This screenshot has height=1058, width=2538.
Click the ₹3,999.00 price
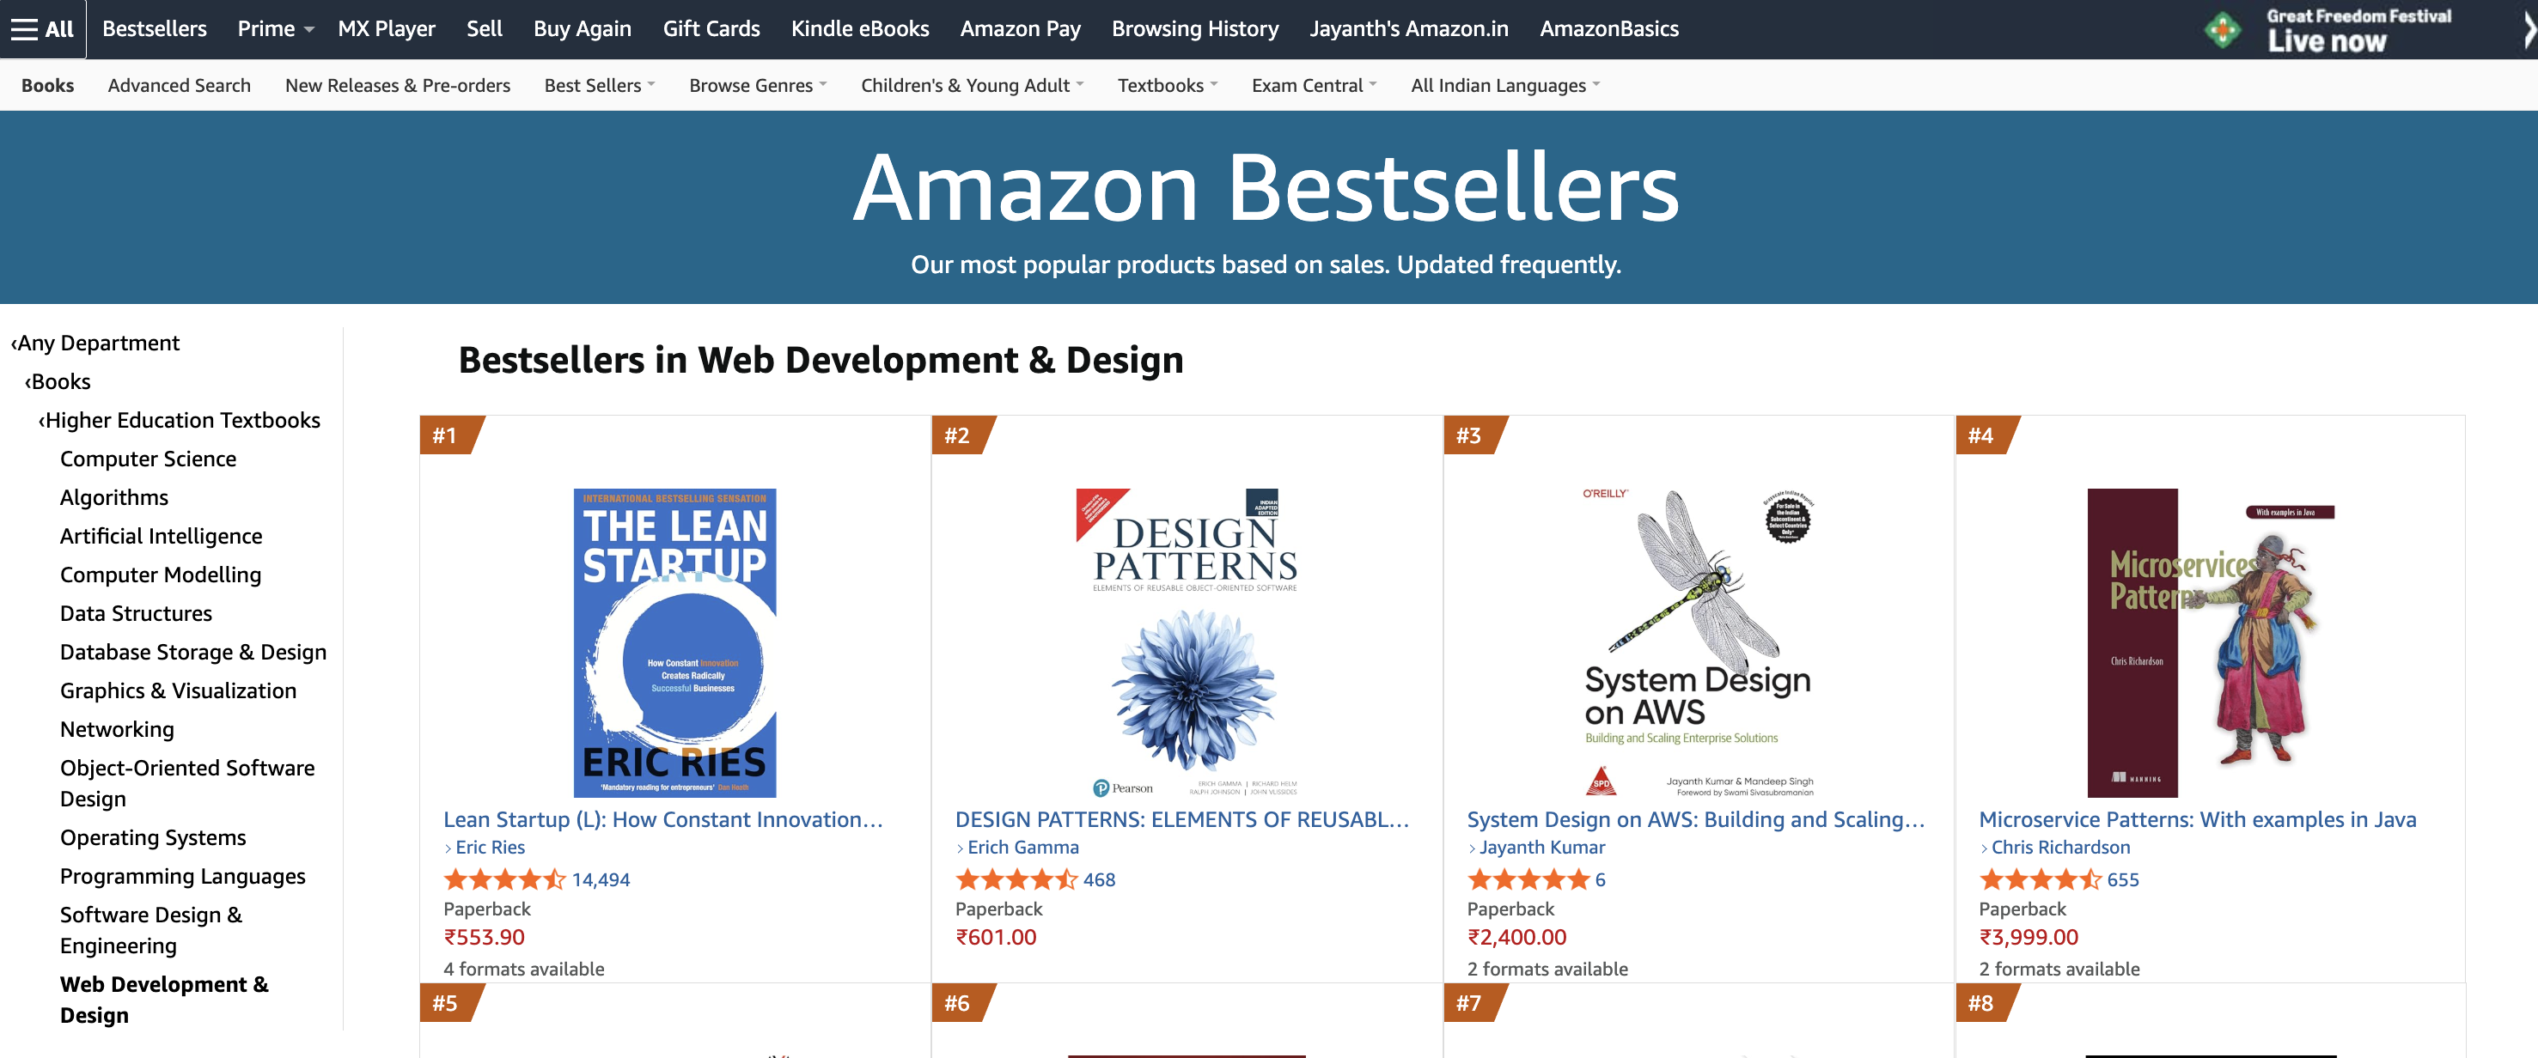[2029, 938]
